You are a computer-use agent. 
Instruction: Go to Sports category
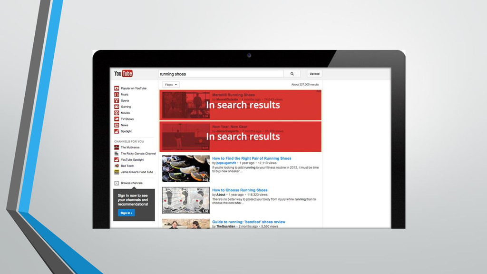tap(125, 101)
